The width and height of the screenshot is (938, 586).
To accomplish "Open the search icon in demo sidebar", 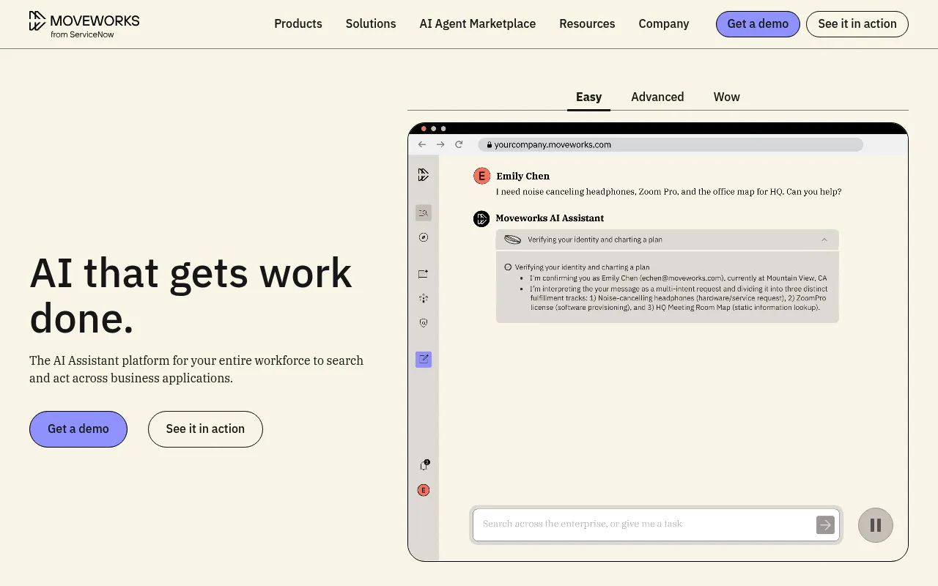I will click(424, 213).
